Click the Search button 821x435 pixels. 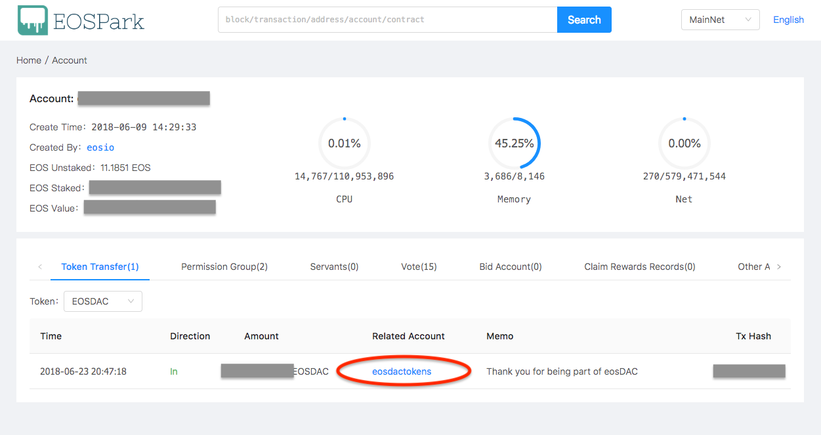(584, 20)
